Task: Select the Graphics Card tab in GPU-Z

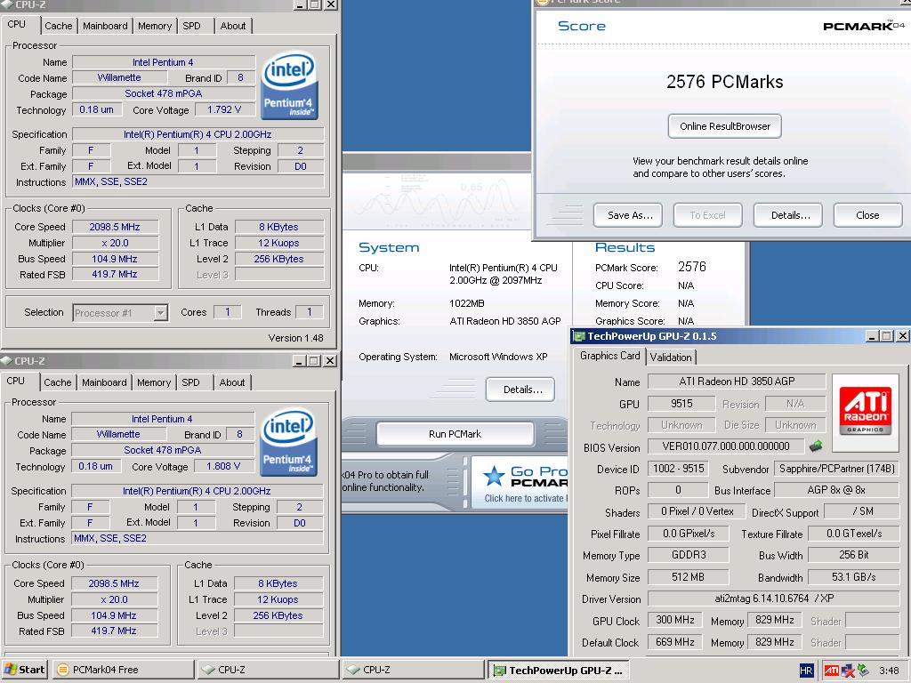Action: 609,356
